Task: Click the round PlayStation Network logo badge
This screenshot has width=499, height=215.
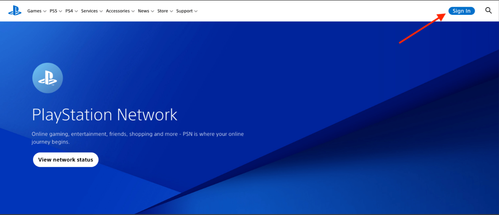Action: [47, 78]
